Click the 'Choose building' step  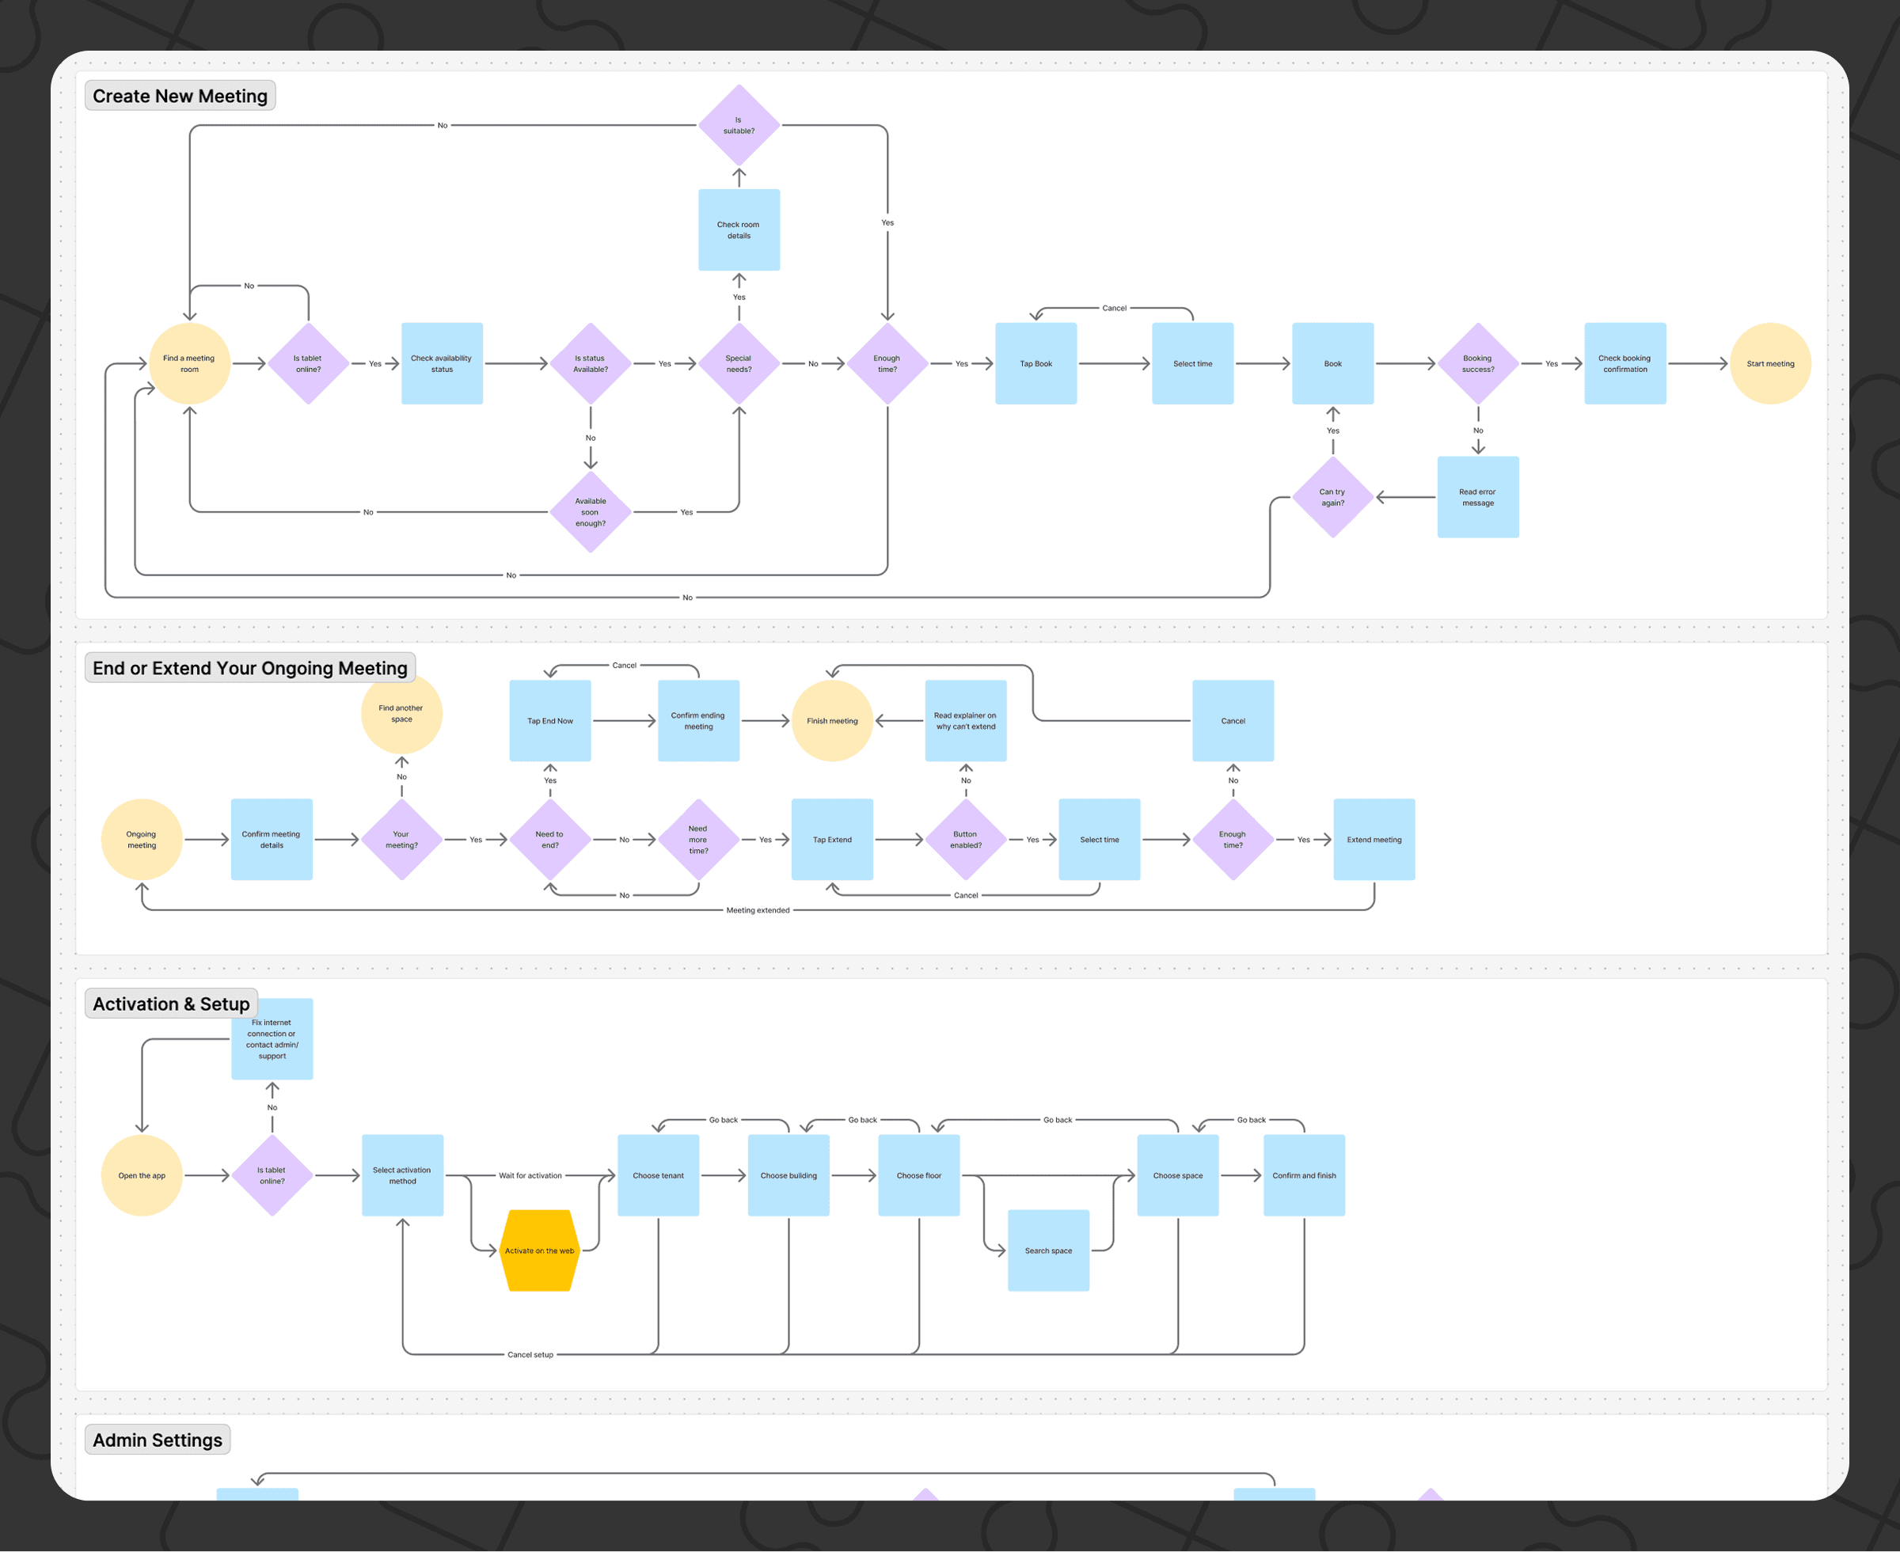coord(788,1175)
